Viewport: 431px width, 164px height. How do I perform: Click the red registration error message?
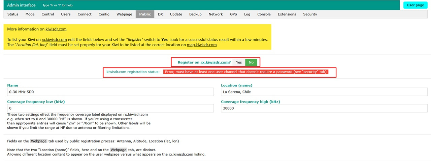coord(246,72)
